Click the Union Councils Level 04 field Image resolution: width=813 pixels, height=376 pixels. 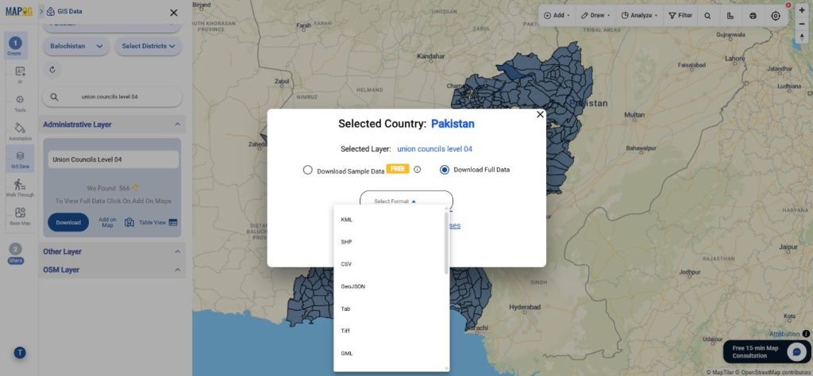pyautogui.click(x=114, y=159)
